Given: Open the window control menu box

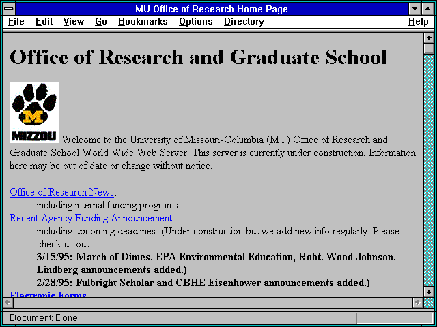Looking at the screenshot, I should click(x=9, y=9).
